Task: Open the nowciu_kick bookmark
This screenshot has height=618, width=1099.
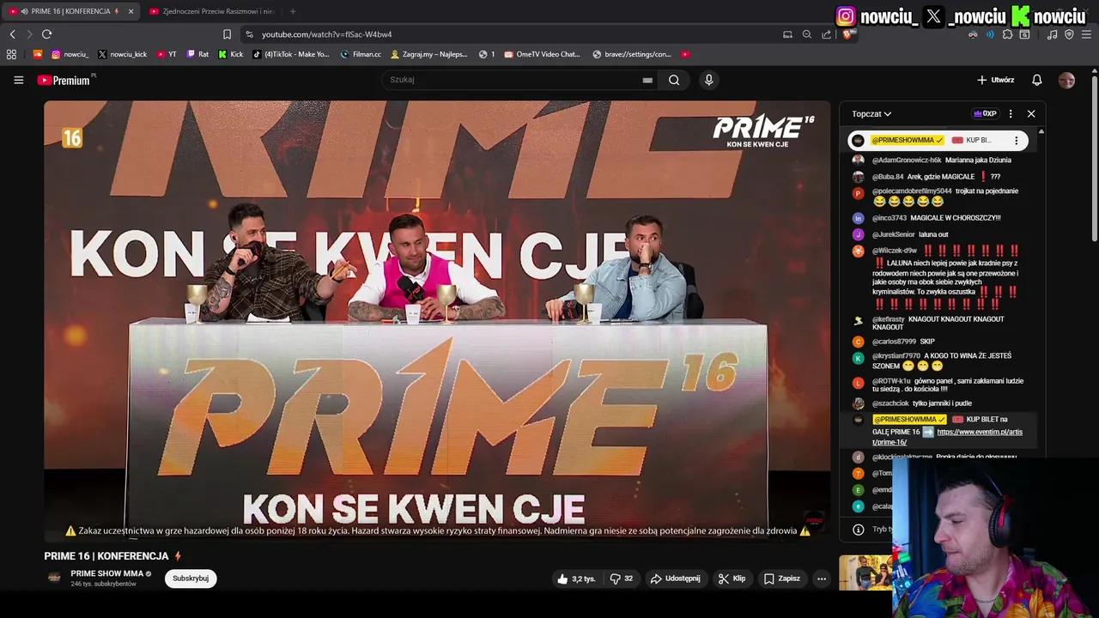Action: click(122, 54)
